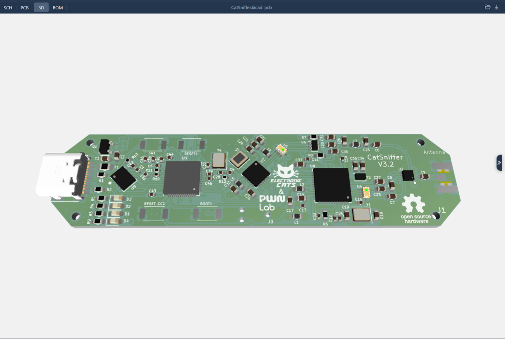Click the D3 LED component
The height and width of the screenshot is (339, 505).
click(x=117, y=198)
